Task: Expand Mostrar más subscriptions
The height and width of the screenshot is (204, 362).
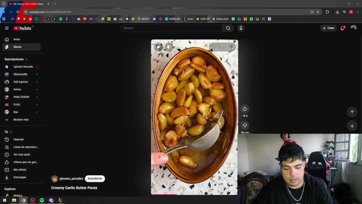Action: 21,120
